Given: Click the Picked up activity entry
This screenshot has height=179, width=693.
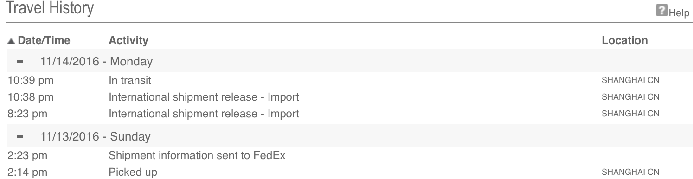Looking at the screenshot, I should [x=133, y=173].
